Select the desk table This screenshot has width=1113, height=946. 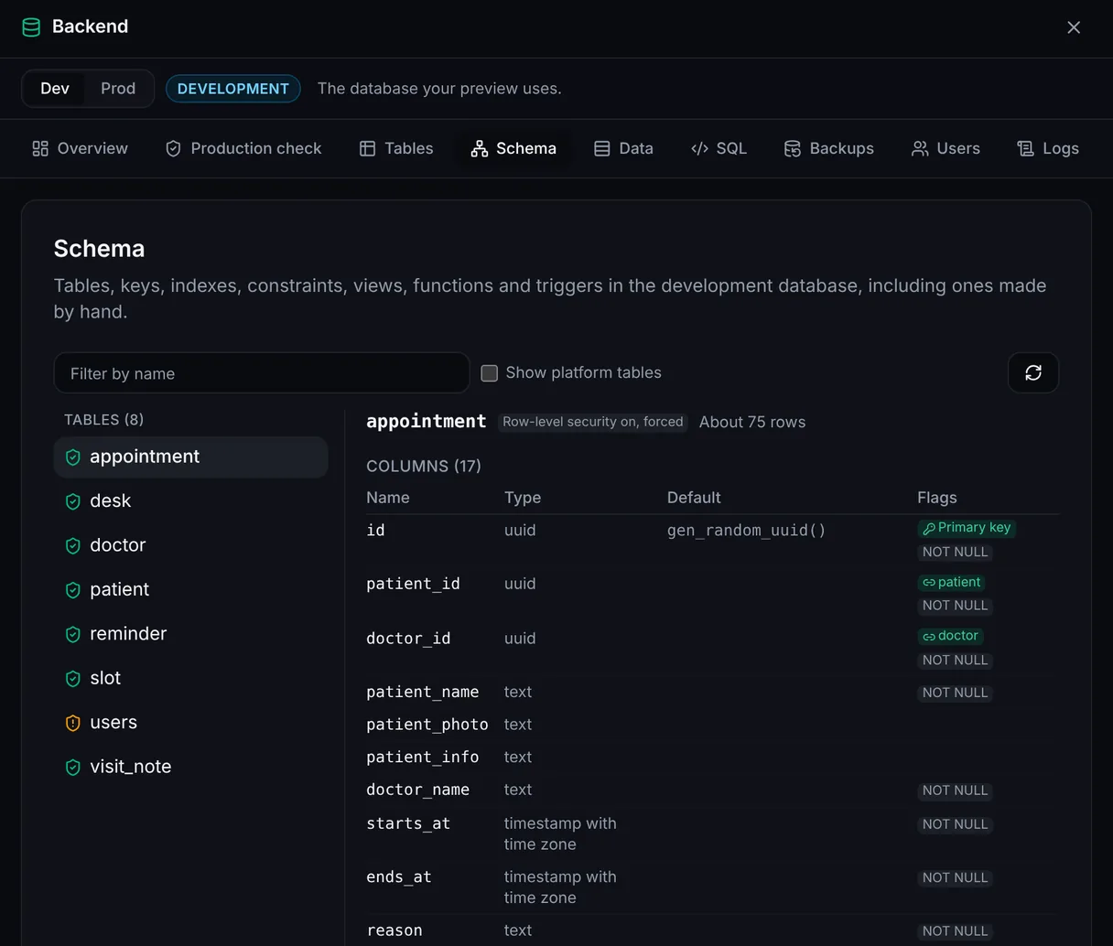pyautogui.click(x=190, y=501)
